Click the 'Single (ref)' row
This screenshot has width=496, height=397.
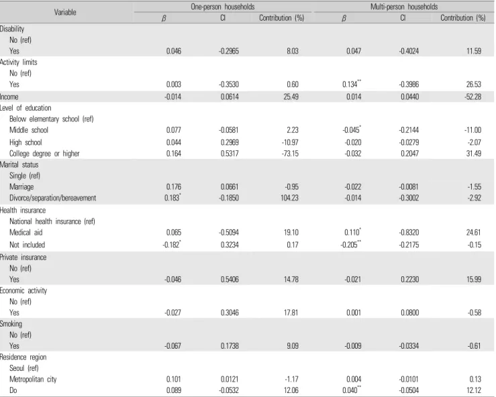click(25, 176)
